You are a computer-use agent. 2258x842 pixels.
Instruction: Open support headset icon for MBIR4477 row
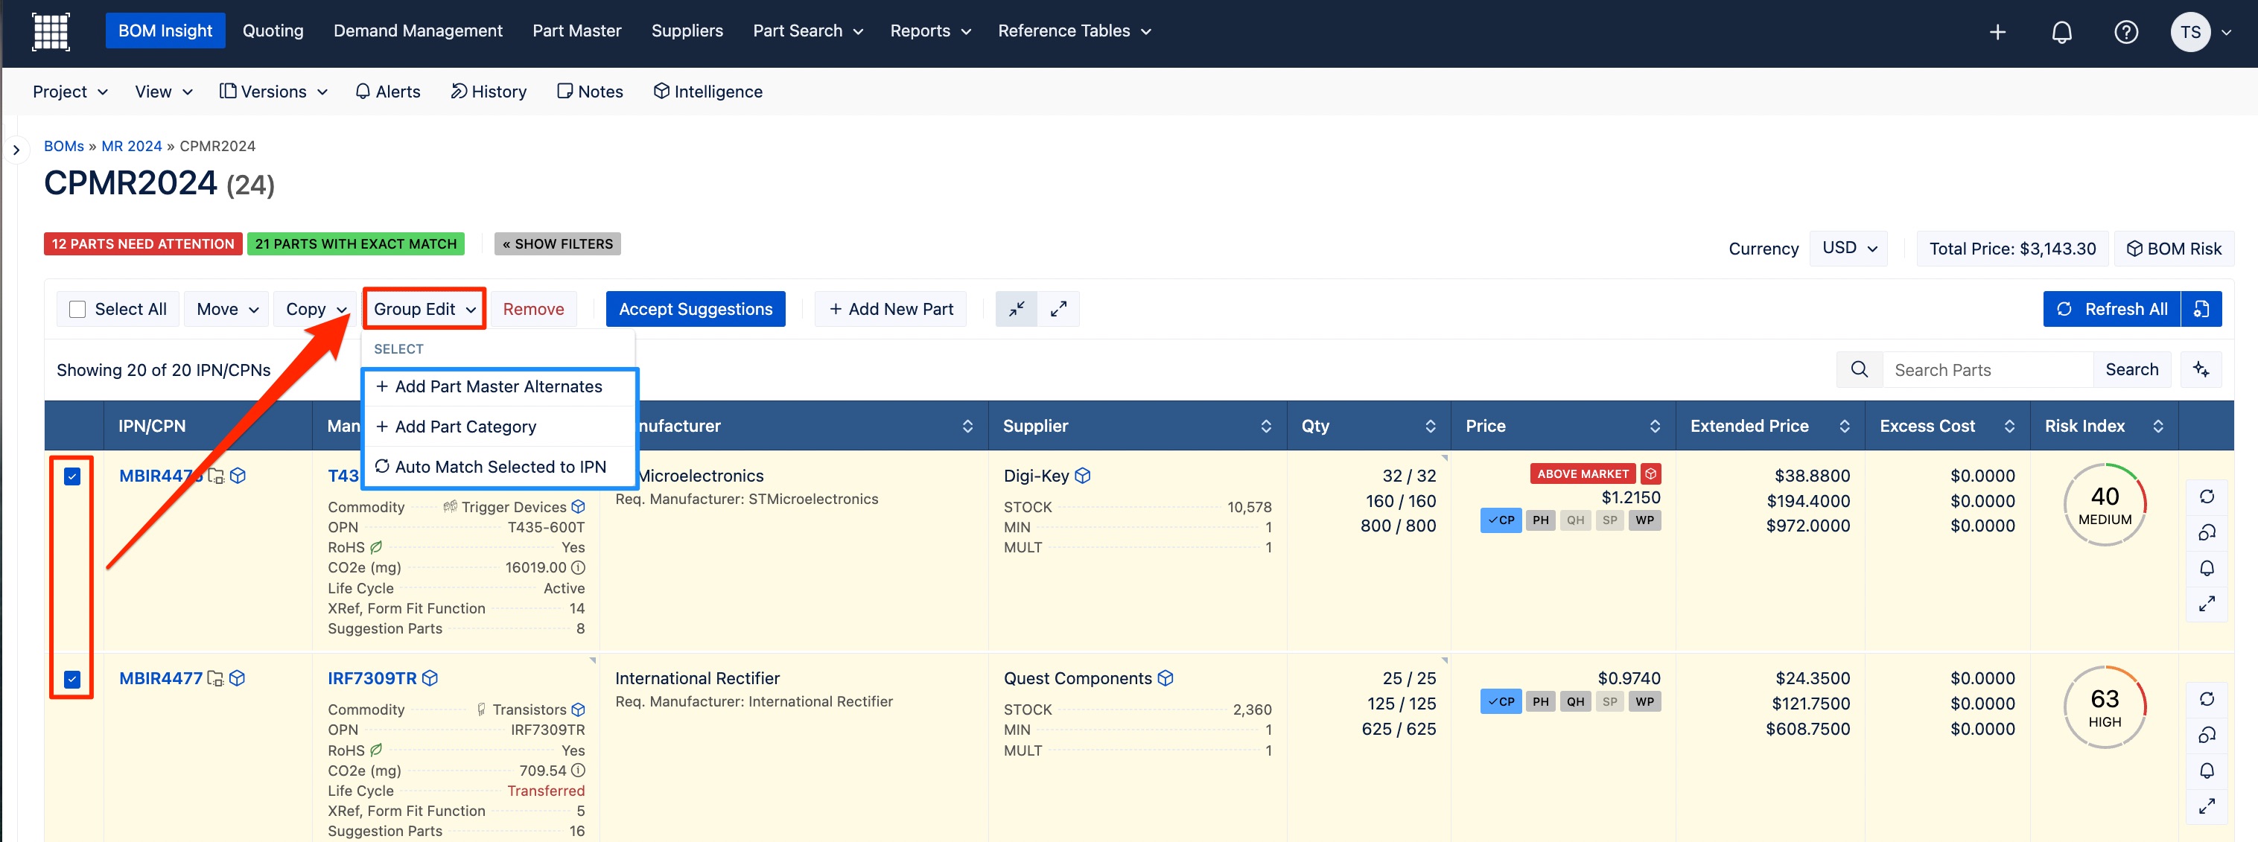point(2207,735)
